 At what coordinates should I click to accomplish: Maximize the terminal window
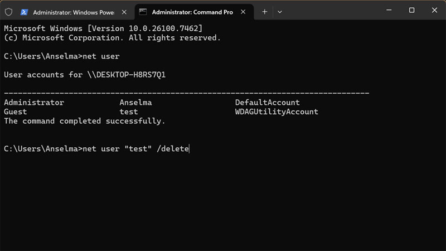[x=411, y=11]
